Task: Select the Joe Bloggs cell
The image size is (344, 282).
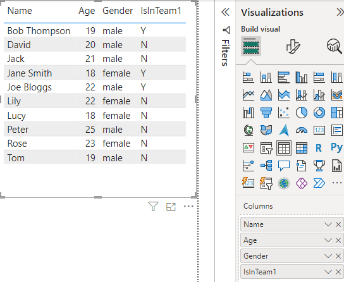Action: click(29, 87)
